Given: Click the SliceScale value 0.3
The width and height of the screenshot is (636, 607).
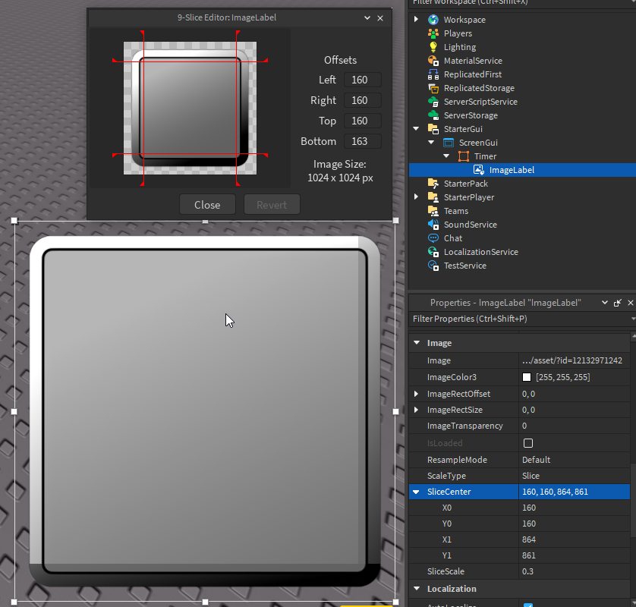Looking at the screenshot, I should pyautogui.click(x=527, y=571).
